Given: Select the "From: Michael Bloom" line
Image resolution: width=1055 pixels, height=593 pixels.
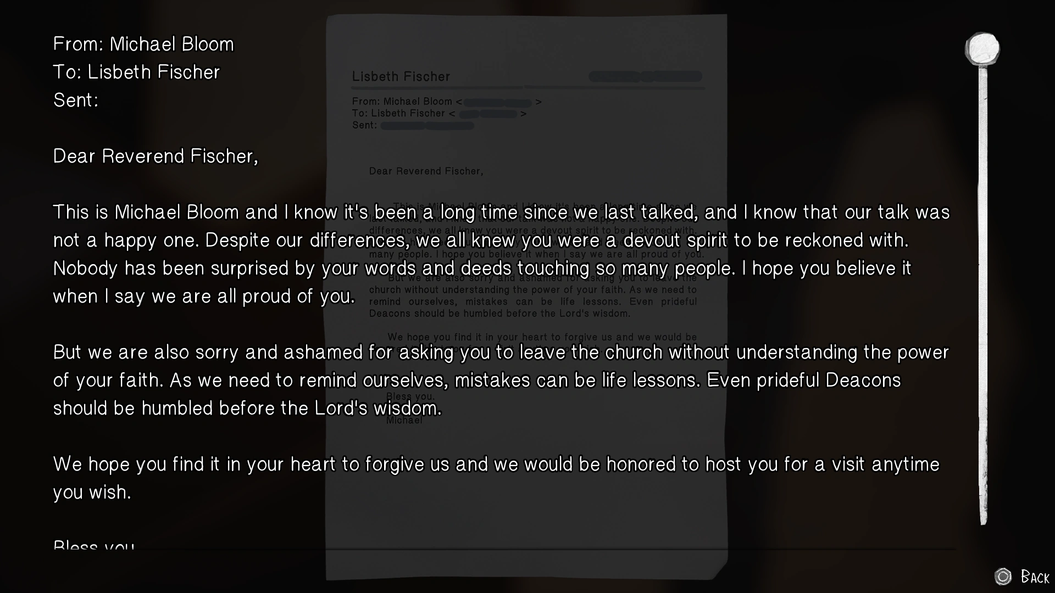Looking at the screenshot, I should point(143,44).
